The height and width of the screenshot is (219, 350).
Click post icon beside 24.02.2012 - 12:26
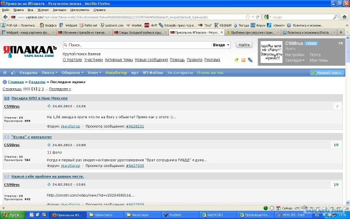(x=49, y=106)
